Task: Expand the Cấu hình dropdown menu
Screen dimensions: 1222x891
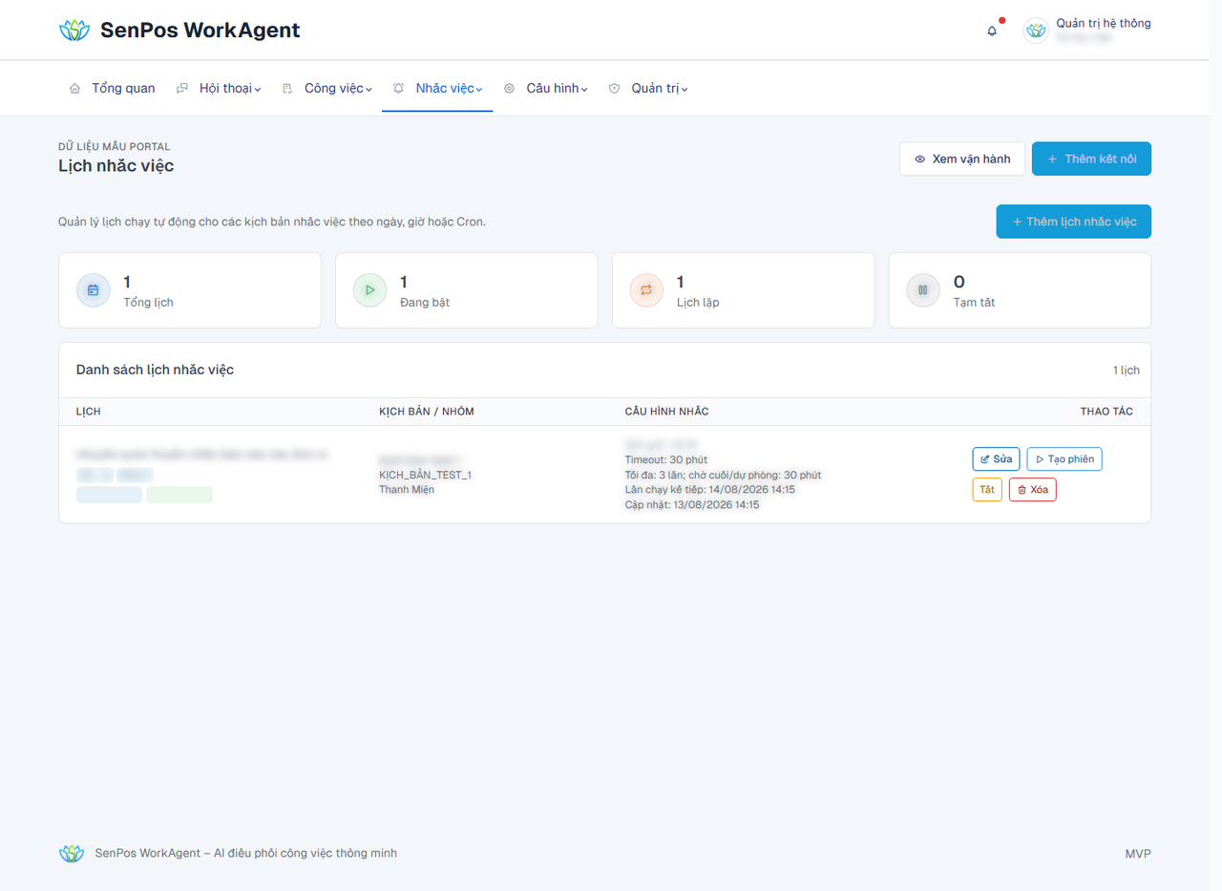Action: 545,88
